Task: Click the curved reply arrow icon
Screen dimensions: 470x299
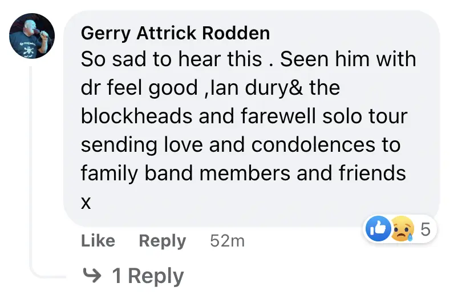Action: pos(91,276)
